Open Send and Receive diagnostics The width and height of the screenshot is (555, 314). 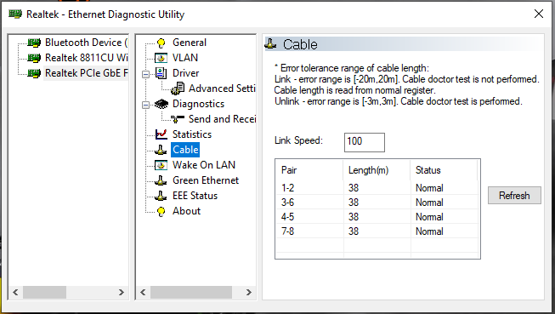pyautogui.click(x=222, y=119)
